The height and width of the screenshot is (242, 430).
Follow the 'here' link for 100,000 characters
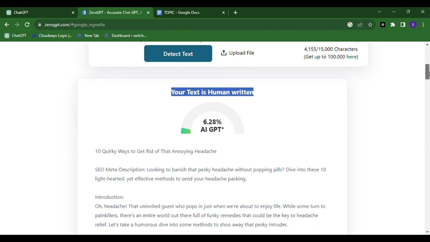(x=352, y=57)
